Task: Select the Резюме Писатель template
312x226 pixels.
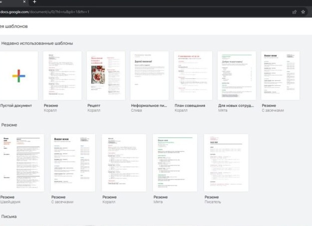Action: (226, 163)
